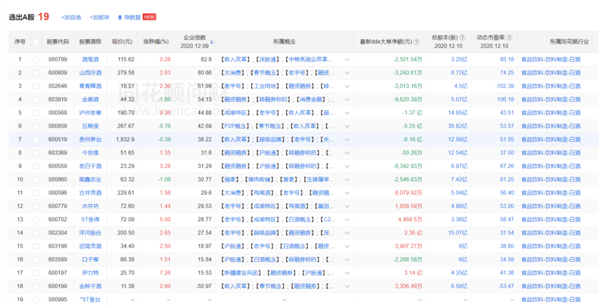Screen dimensions: 599x306
Task: Open the 贵州茅台 stock link
Action: 90,140
